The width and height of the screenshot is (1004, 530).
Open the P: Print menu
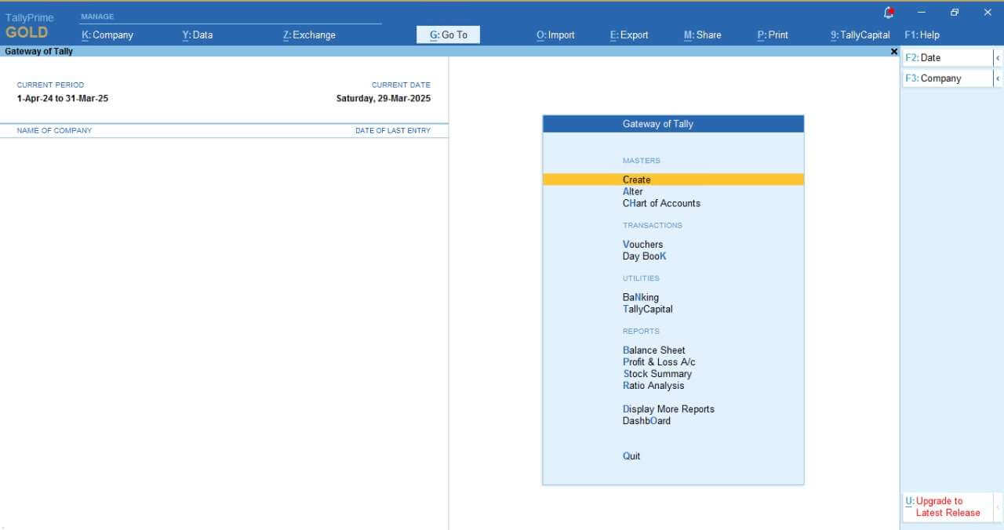point(773,35)
